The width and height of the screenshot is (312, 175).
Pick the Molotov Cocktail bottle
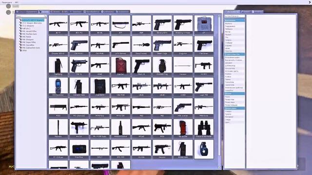coord(120,128)
